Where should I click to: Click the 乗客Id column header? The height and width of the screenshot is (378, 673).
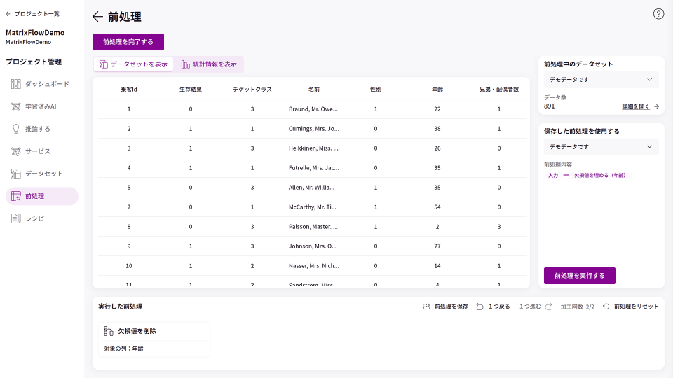pos(129,90)
